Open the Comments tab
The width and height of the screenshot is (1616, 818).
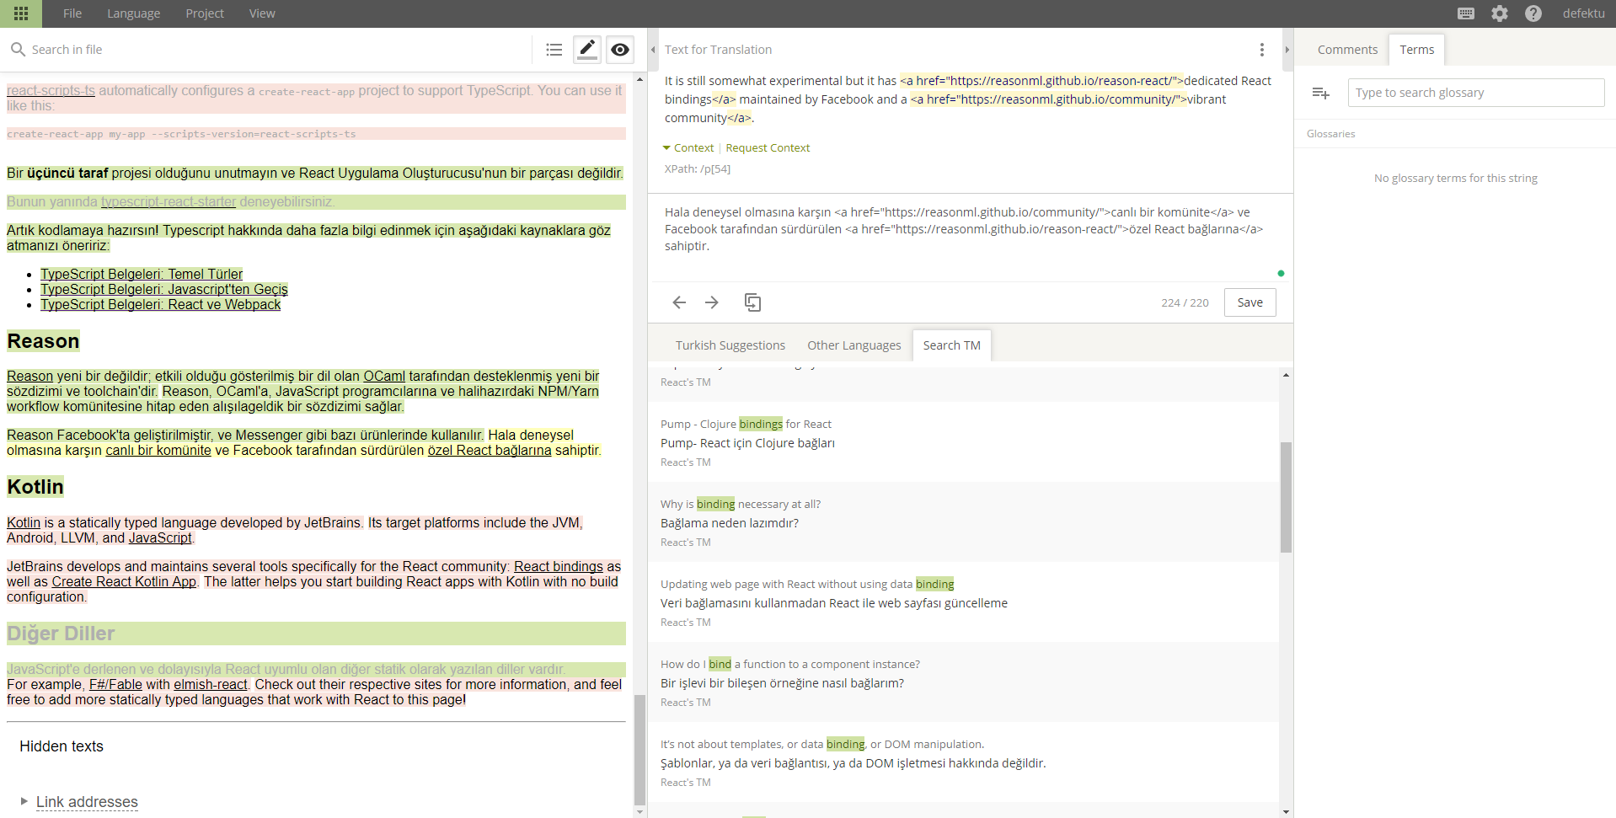(x=1346, y=50)
